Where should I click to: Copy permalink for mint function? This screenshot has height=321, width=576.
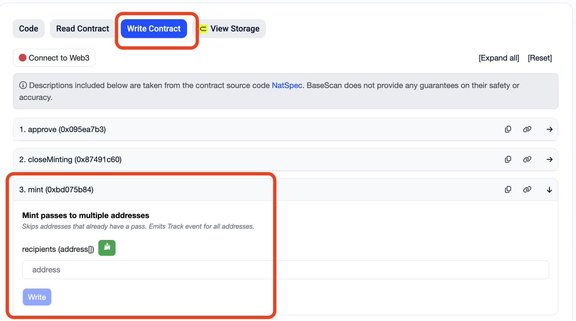pyautogui.click(x=527, y=190)
